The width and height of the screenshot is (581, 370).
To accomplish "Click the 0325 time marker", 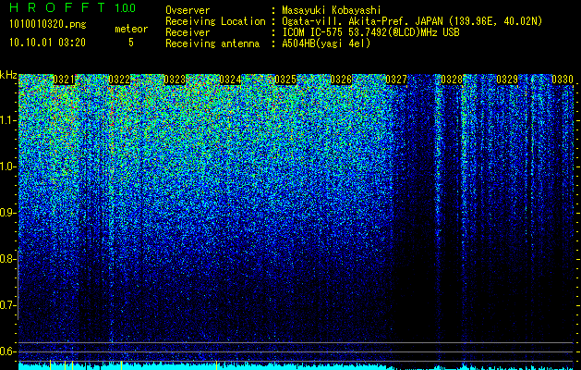I will (285, 80).
